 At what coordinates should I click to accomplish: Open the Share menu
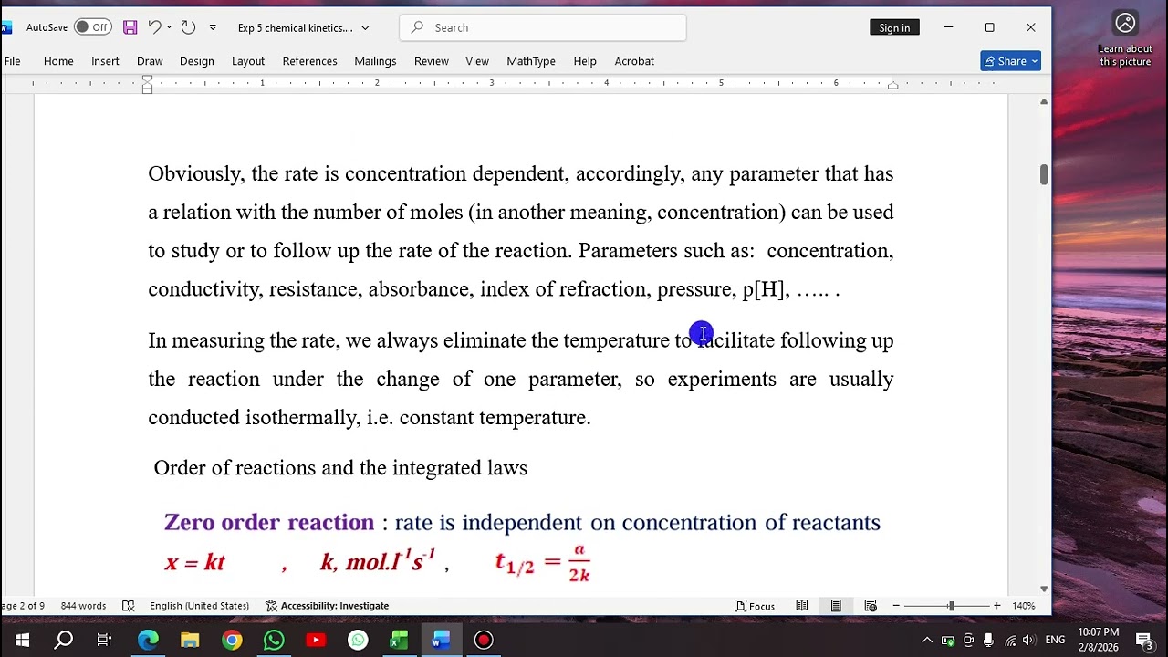(x=1010, y=61)
